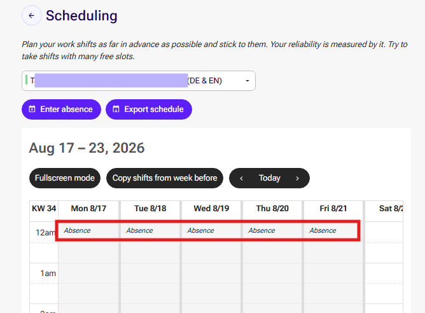Screen dimensions: 425x313
Task: Click the 1am slot on Mon 8/17
Action: (x=88, y=273)
